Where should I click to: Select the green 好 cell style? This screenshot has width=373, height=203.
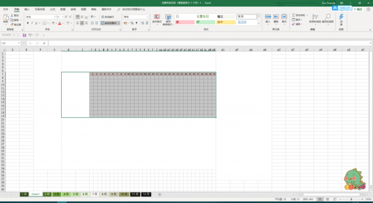206,22
